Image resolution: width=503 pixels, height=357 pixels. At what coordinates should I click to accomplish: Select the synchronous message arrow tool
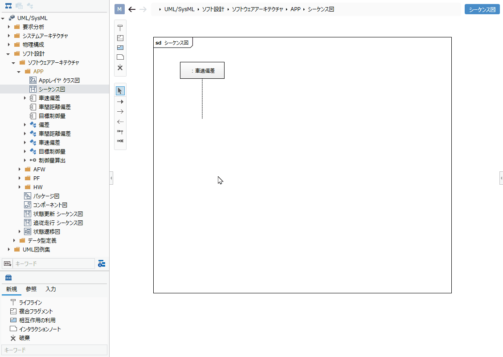[120, 102]
